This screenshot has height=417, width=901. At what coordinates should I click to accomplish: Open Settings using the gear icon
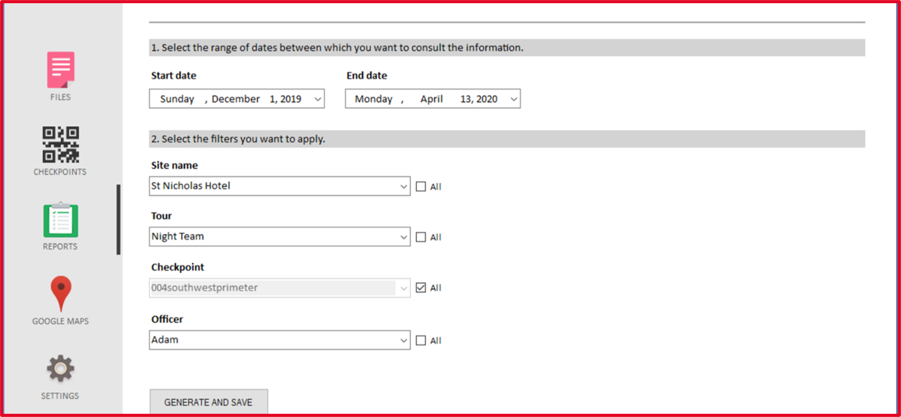pyautogui.click(x=60, y=369)
